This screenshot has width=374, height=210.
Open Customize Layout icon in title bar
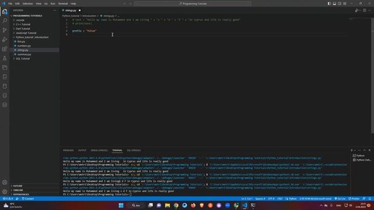[345, 3]
